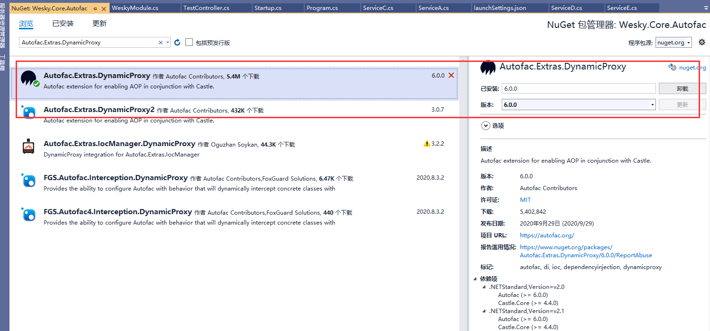This screenshot has width=710, height=331.
Task: Open the search history dropdown arrow
Action: pos(167,43)
